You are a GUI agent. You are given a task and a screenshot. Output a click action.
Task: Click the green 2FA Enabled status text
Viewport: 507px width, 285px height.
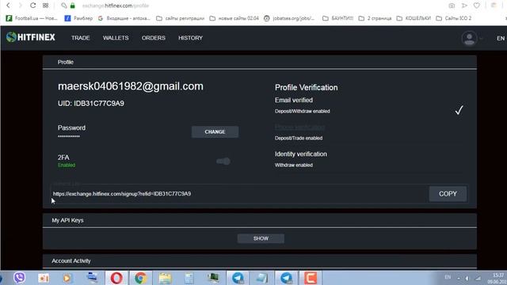pos(67,165)
